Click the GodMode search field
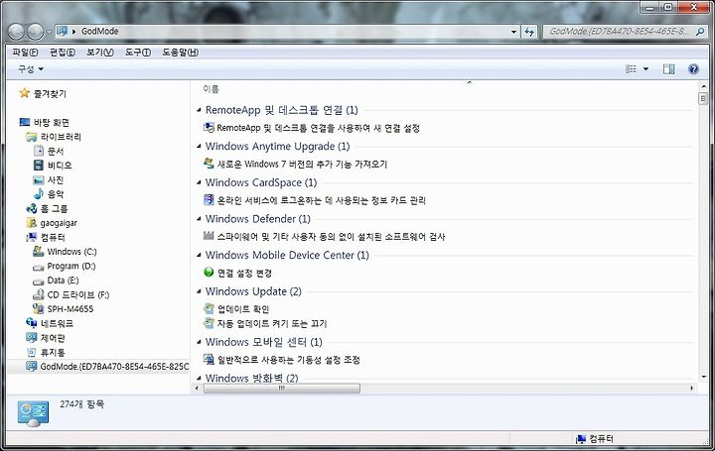Screen dimensions: 715x451 tap(618, 32)
